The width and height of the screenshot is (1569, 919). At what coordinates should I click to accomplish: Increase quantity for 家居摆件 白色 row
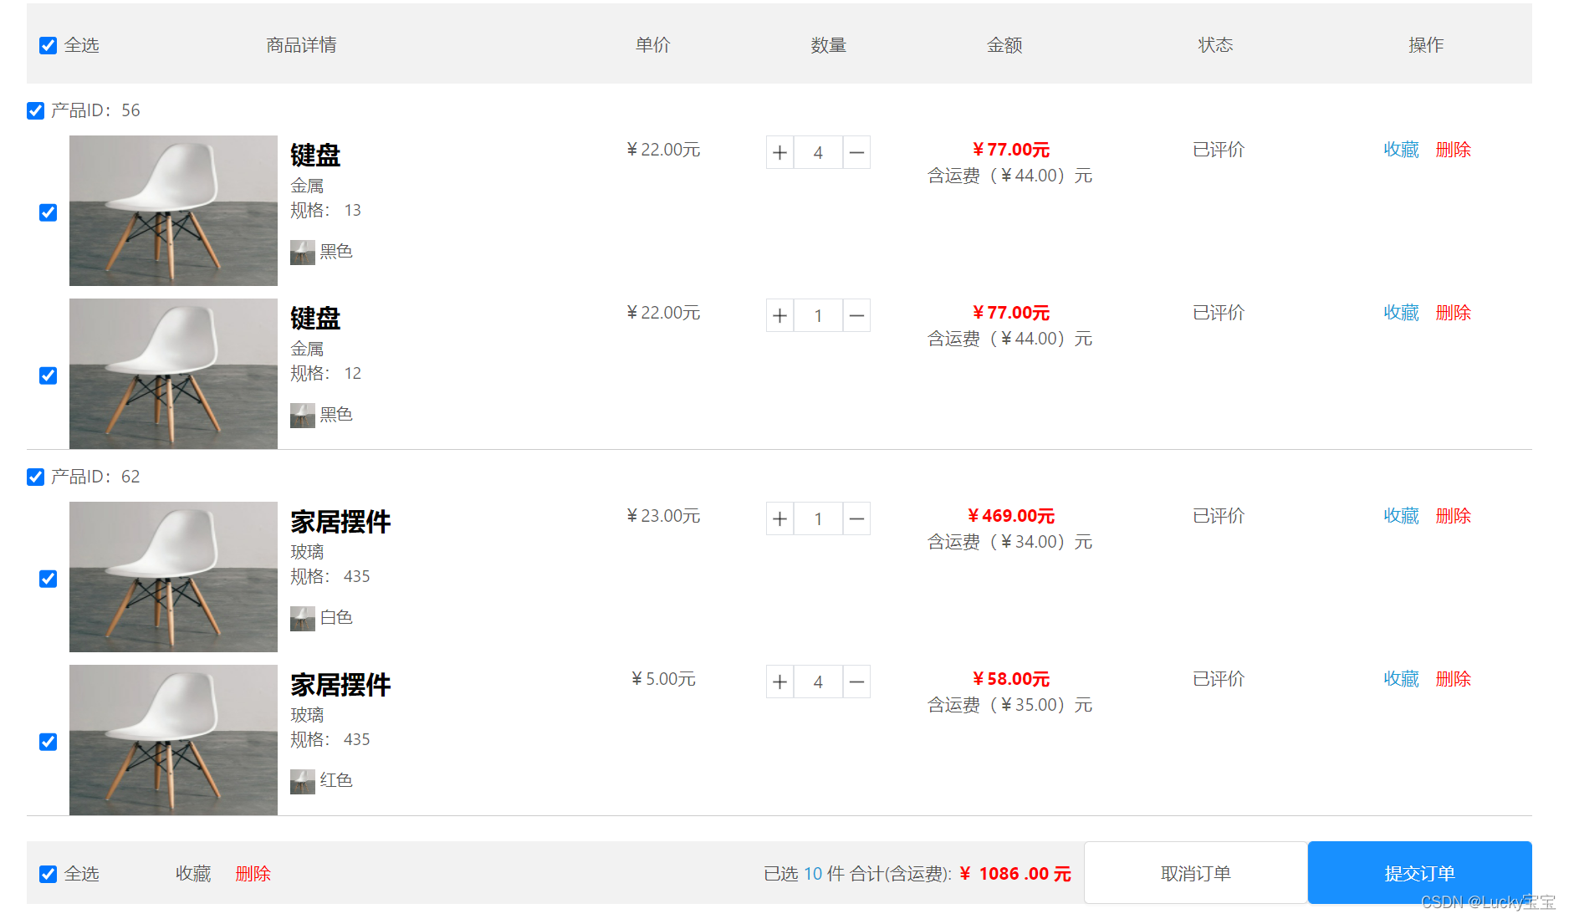(x=779, y=518)
